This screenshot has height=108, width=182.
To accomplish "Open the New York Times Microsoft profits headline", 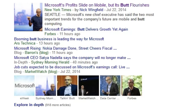I will (97, 5).
